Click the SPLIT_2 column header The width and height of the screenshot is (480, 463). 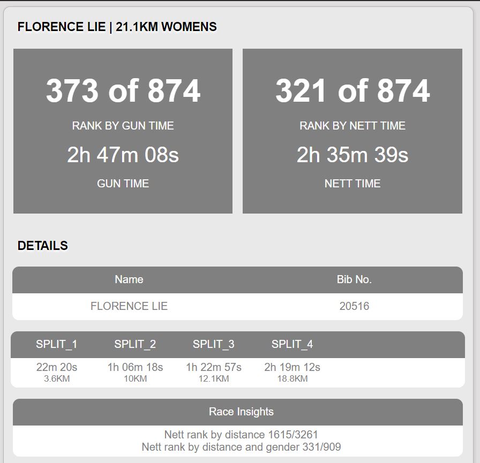[135, 344]
